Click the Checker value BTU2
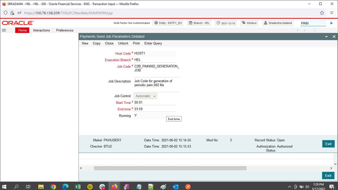 (108, 147)
